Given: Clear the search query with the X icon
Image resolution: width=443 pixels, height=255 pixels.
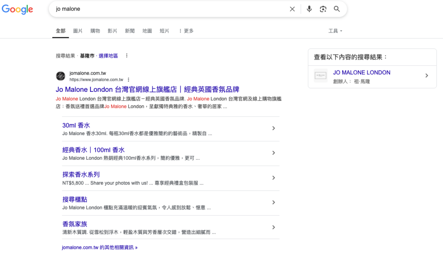Looking at the screenshot, I should 292,9.
